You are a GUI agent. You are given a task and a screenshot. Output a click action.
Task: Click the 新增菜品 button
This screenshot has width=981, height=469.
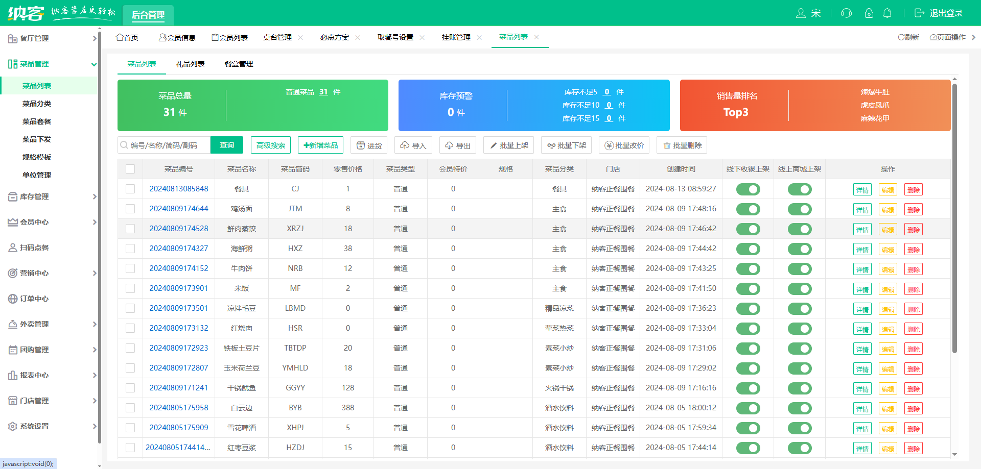(320, 145)
